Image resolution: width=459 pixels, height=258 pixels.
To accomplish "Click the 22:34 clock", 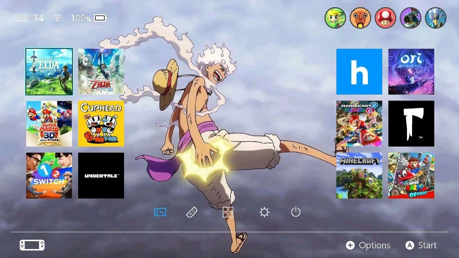I will coord(30,18).
